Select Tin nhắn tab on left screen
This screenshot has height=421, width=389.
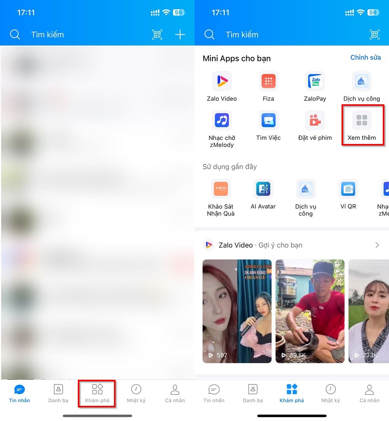[x=19, y=394]
